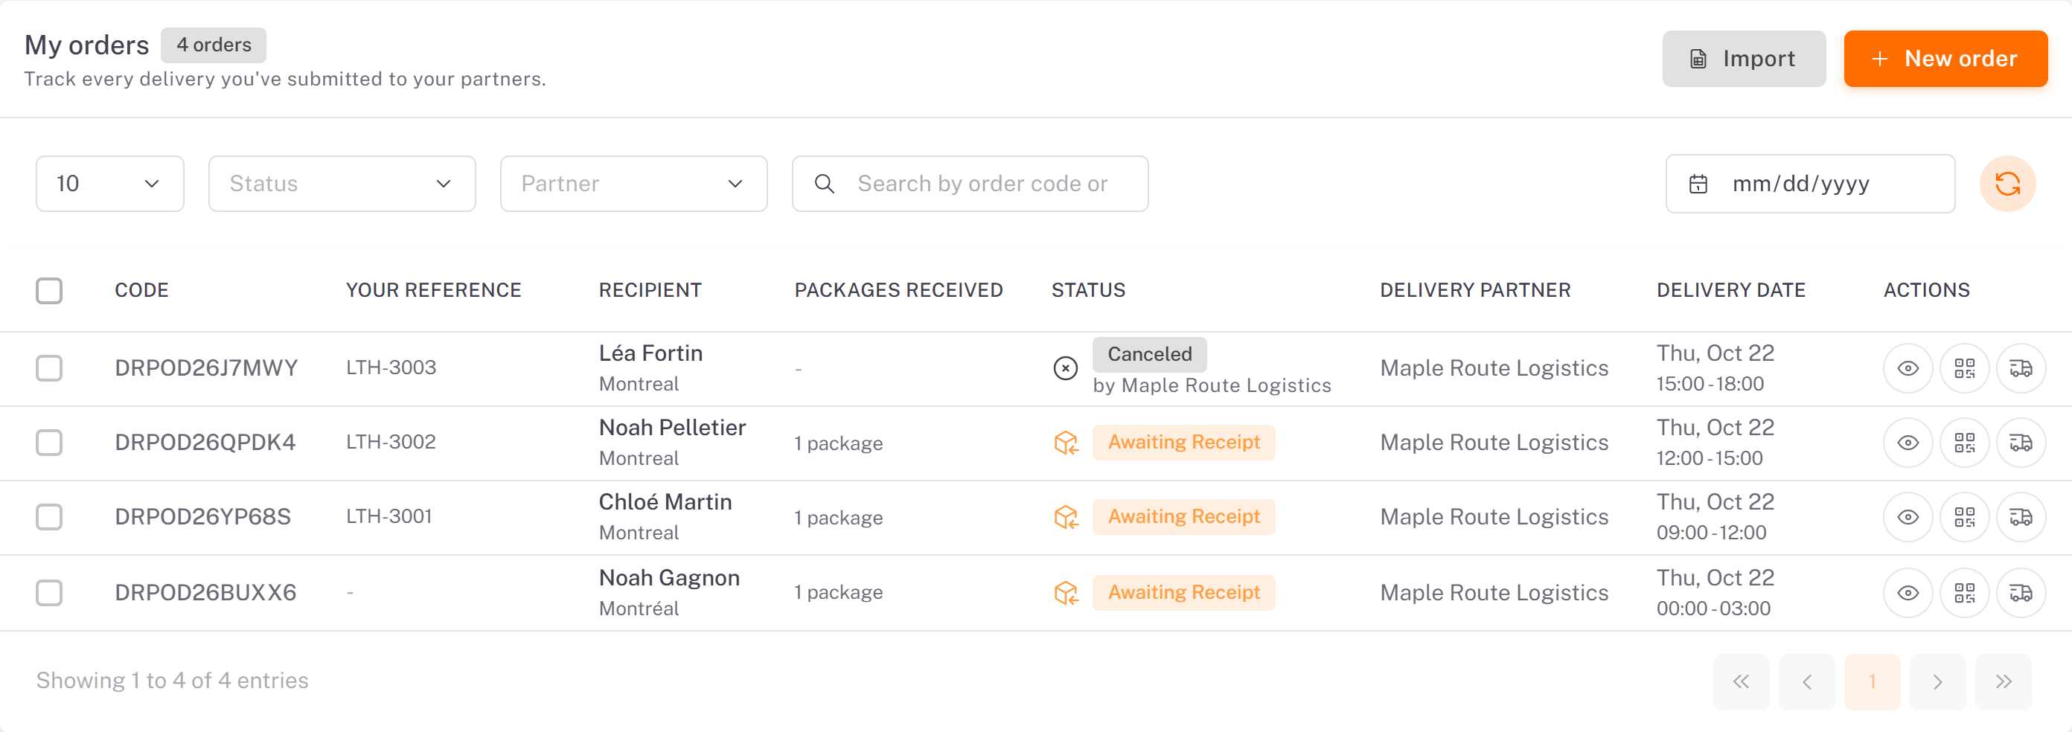The width and height of the screenshot is (2072, 732).
Task: Click the Import button
Action: pos(1744,59)
